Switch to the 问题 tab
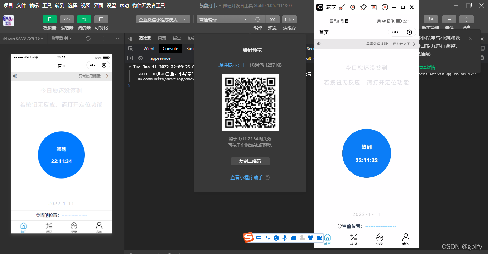The image size is (488, 254). click(162, 38)
